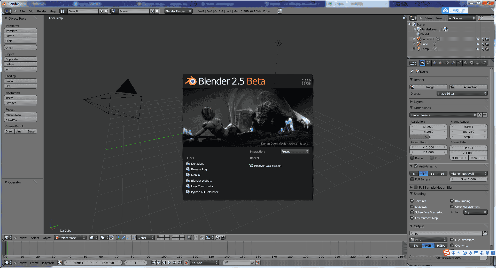This screenshot has width=496, height=268.
Task: Uncheck the Shadows option
Action: tap(412, 206)
